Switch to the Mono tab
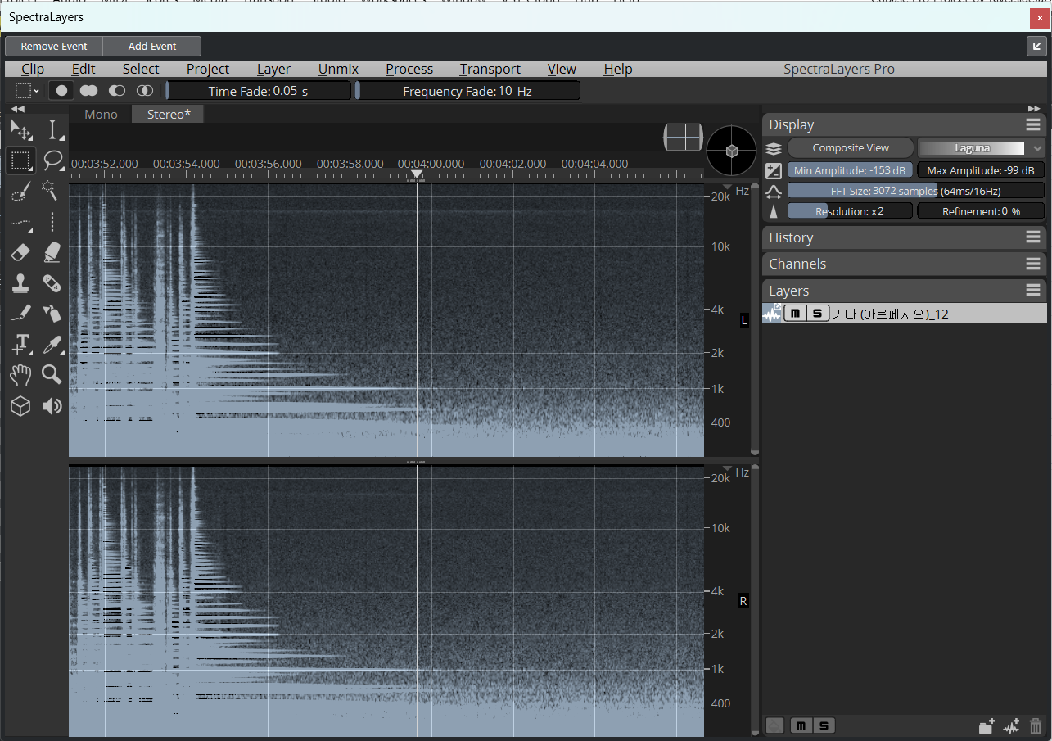This screenshot has height=741, width=1052. pos(101,114)
